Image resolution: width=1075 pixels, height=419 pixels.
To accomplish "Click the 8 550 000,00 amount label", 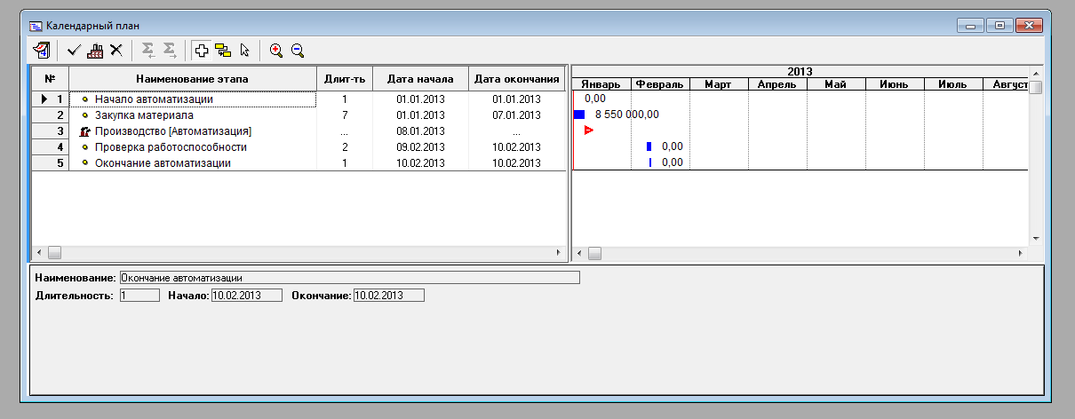I will click(x=627, y=115).
